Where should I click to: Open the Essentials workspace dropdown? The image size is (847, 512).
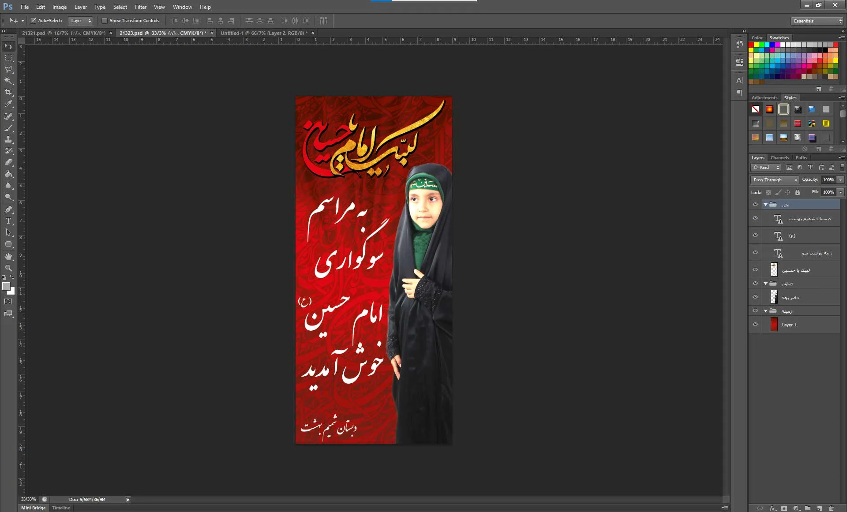pyautogui.click(x=817, y=21)
